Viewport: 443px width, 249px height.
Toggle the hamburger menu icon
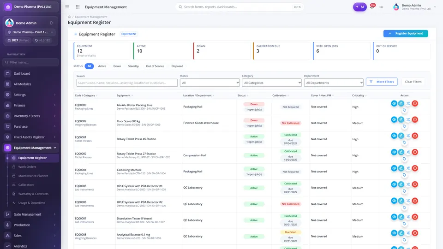pyautogui.click(x=67, y=7)
